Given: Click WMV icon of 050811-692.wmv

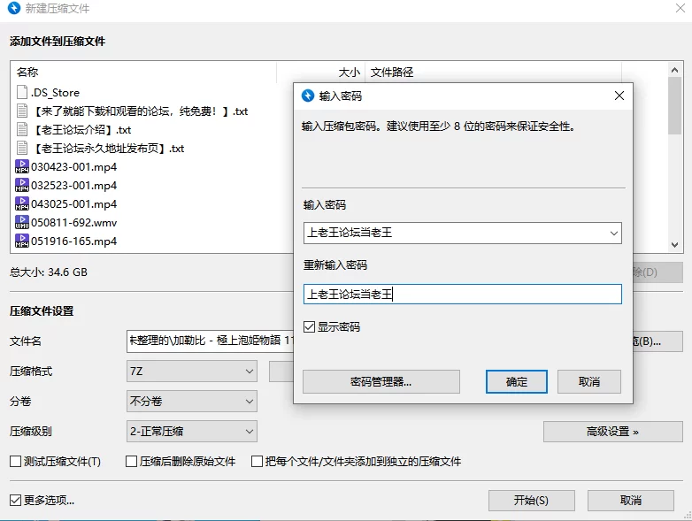Looking at the screenshot, I should click(x=21, y=222).
